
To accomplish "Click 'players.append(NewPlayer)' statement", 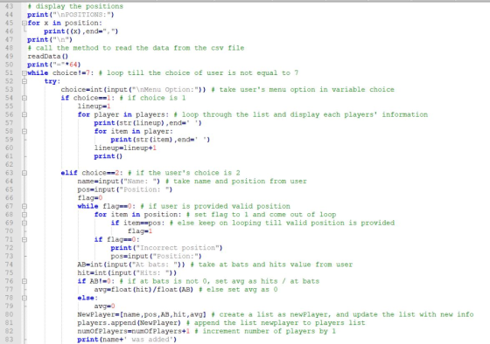I will pyautogui.click(x=129, y=323).
